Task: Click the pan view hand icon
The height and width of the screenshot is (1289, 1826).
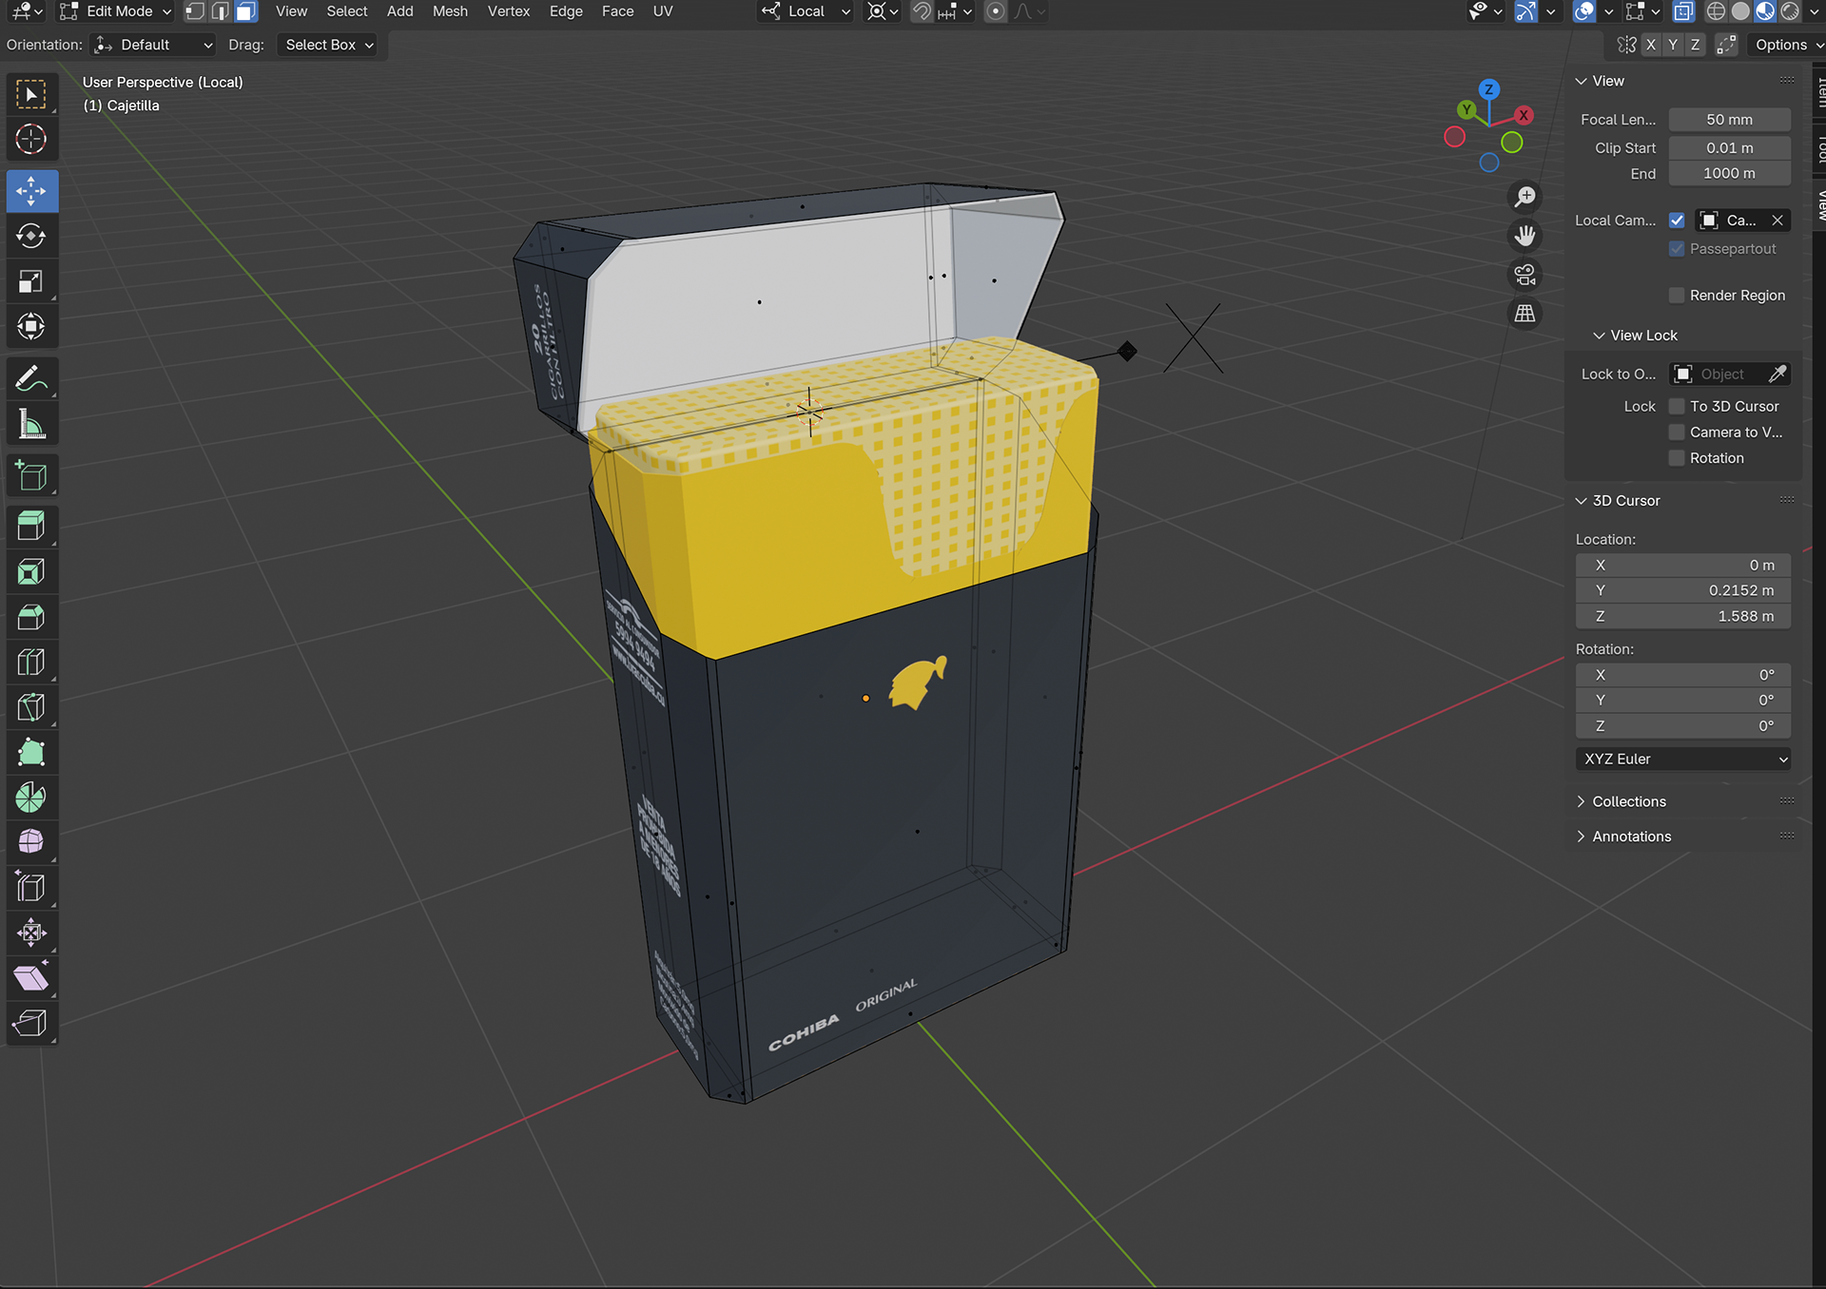Action: pos(1525,236)
